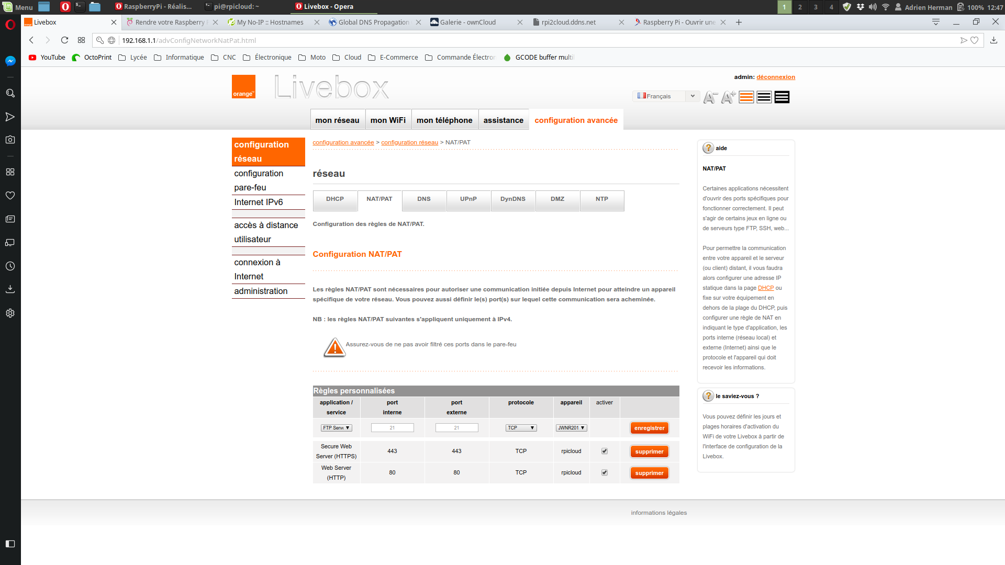Click the 'informations légales' footer link
This screenshot has width=1005, height=565.
[x=658, y=513]
